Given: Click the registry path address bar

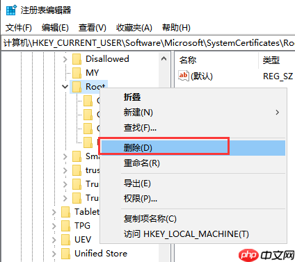Looking at the screenshot, I should pyautogui.click(x=148, y=43).
